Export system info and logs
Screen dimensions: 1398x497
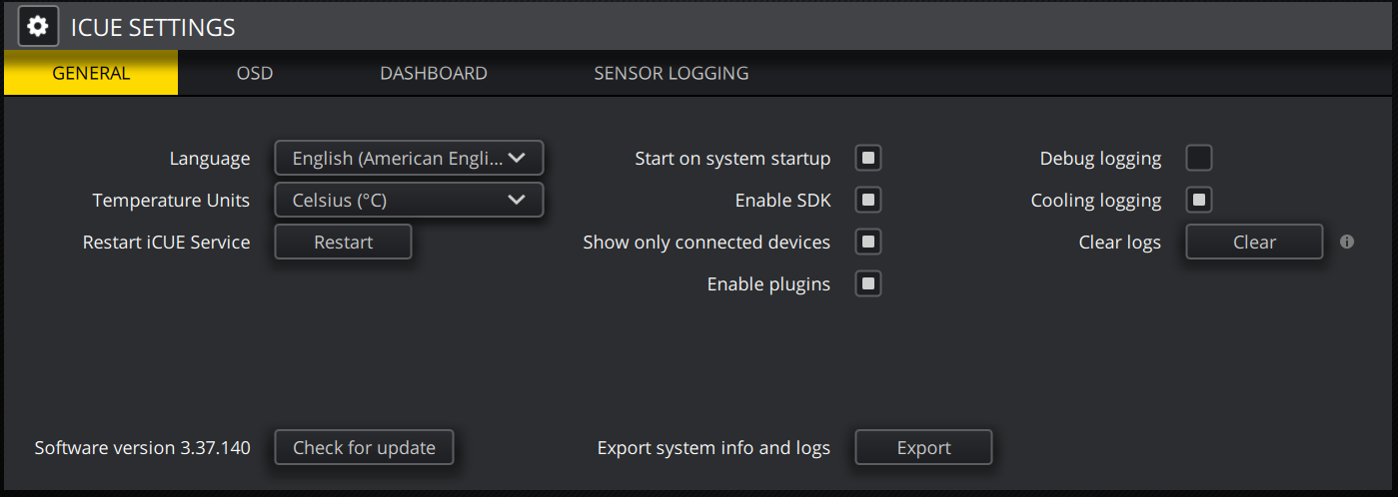coord(923,448)
